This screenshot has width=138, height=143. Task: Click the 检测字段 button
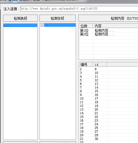58,18
